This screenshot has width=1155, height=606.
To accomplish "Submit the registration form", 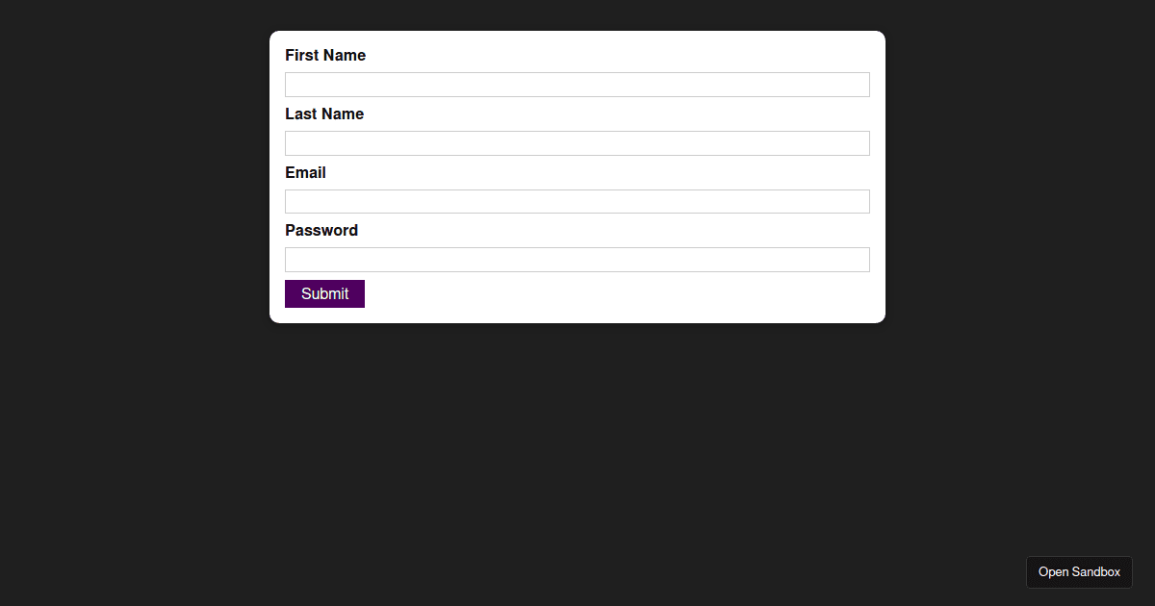I will (324, 294).
